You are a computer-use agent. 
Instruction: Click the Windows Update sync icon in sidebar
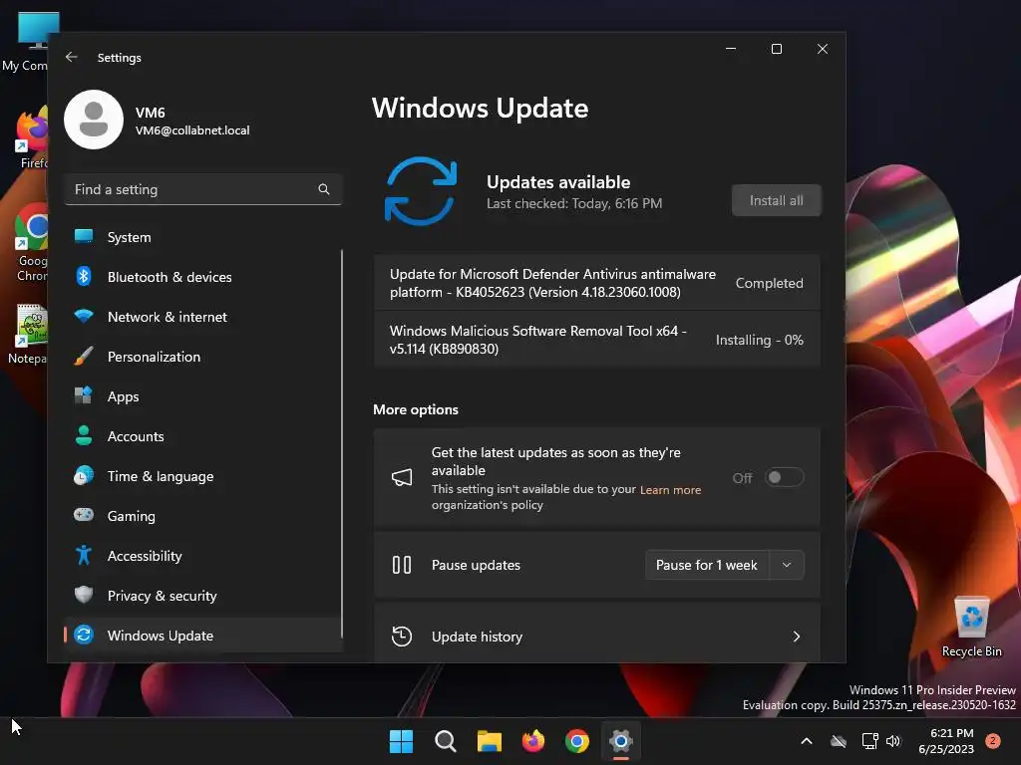click(x=84, y=635)
